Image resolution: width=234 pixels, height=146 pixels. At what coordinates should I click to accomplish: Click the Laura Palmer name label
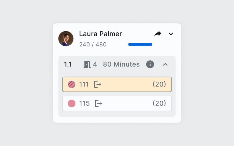[x=101, y=34]
